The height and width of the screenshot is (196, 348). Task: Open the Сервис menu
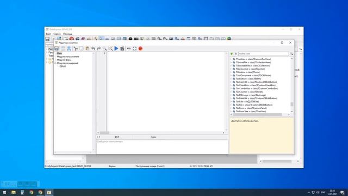point(57,34)
